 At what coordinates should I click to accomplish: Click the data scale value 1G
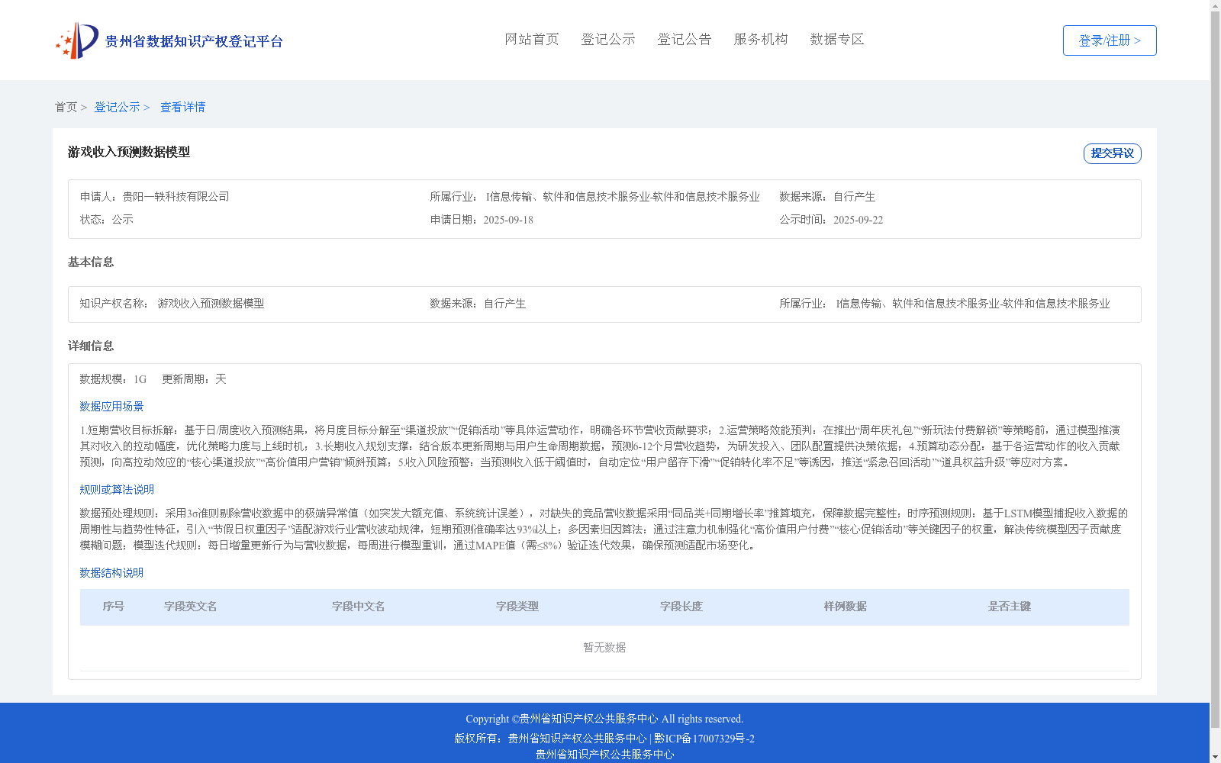pos(140,379)
